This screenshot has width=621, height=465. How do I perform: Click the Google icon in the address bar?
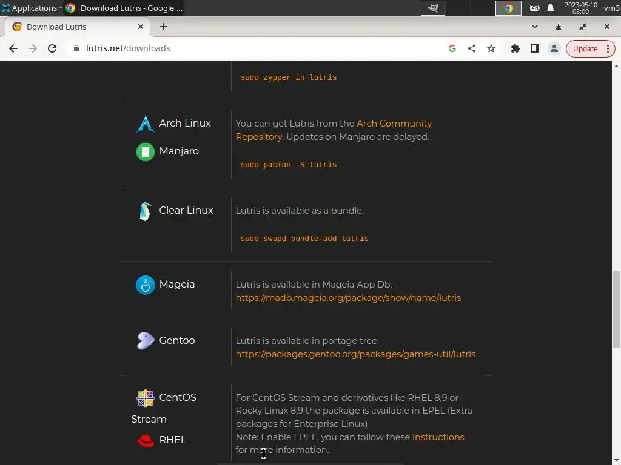pos(452,48)
